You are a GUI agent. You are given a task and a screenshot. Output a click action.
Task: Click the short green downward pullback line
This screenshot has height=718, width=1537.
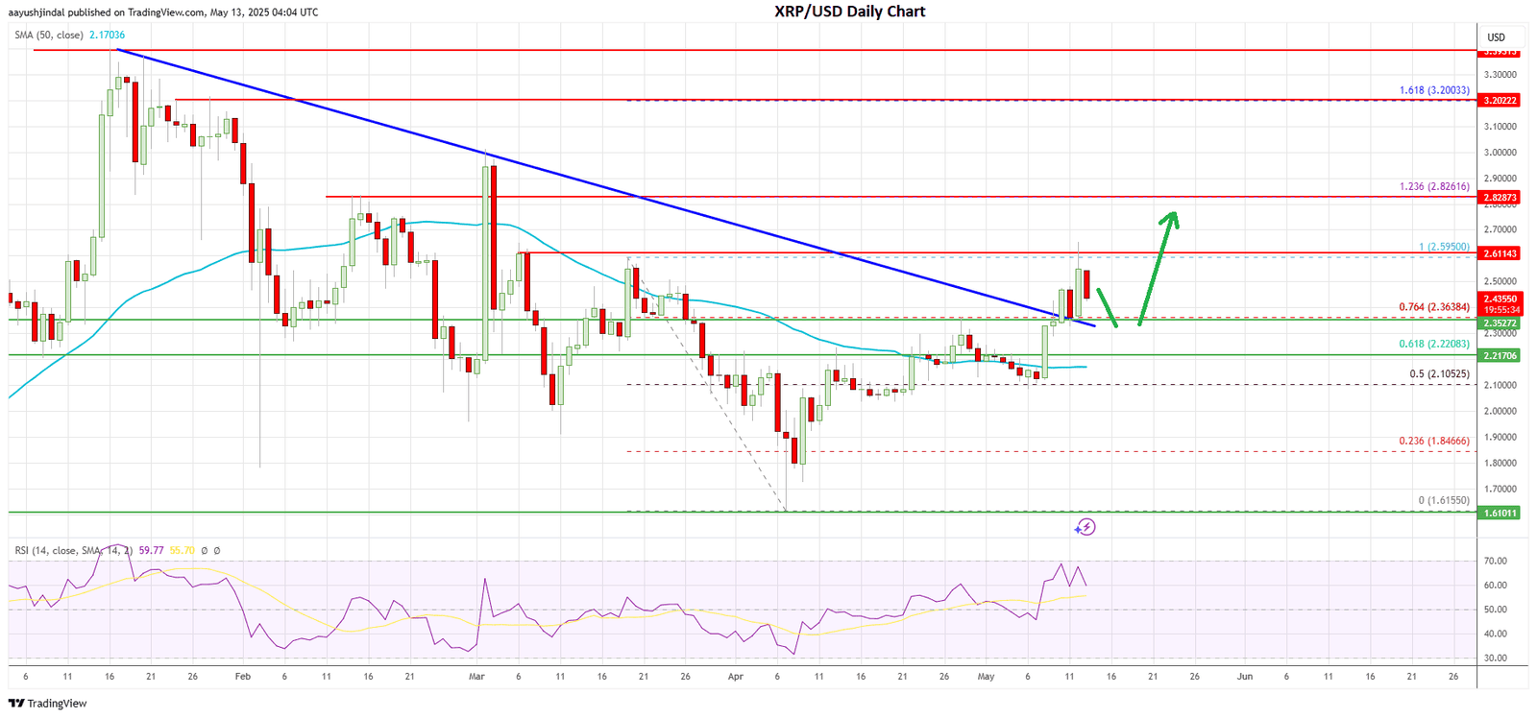[1107, 307]
